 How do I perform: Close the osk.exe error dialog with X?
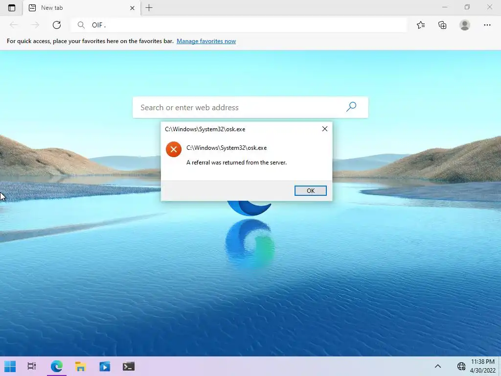(325, 129)
